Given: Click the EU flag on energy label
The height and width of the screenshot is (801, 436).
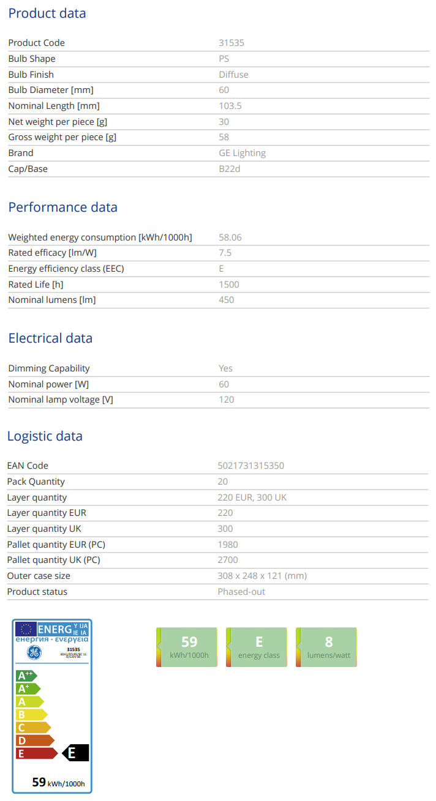Looking at the screenshot, I should point(26,628).
